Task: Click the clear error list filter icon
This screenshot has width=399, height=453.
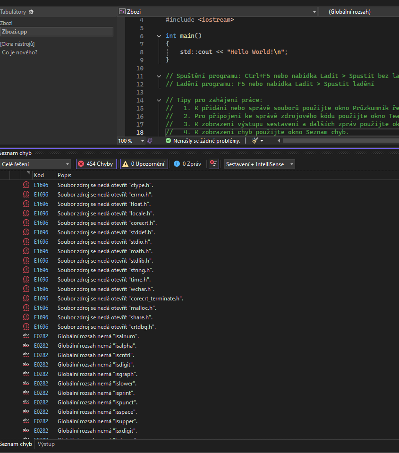Action: click(x=214, y=164)
